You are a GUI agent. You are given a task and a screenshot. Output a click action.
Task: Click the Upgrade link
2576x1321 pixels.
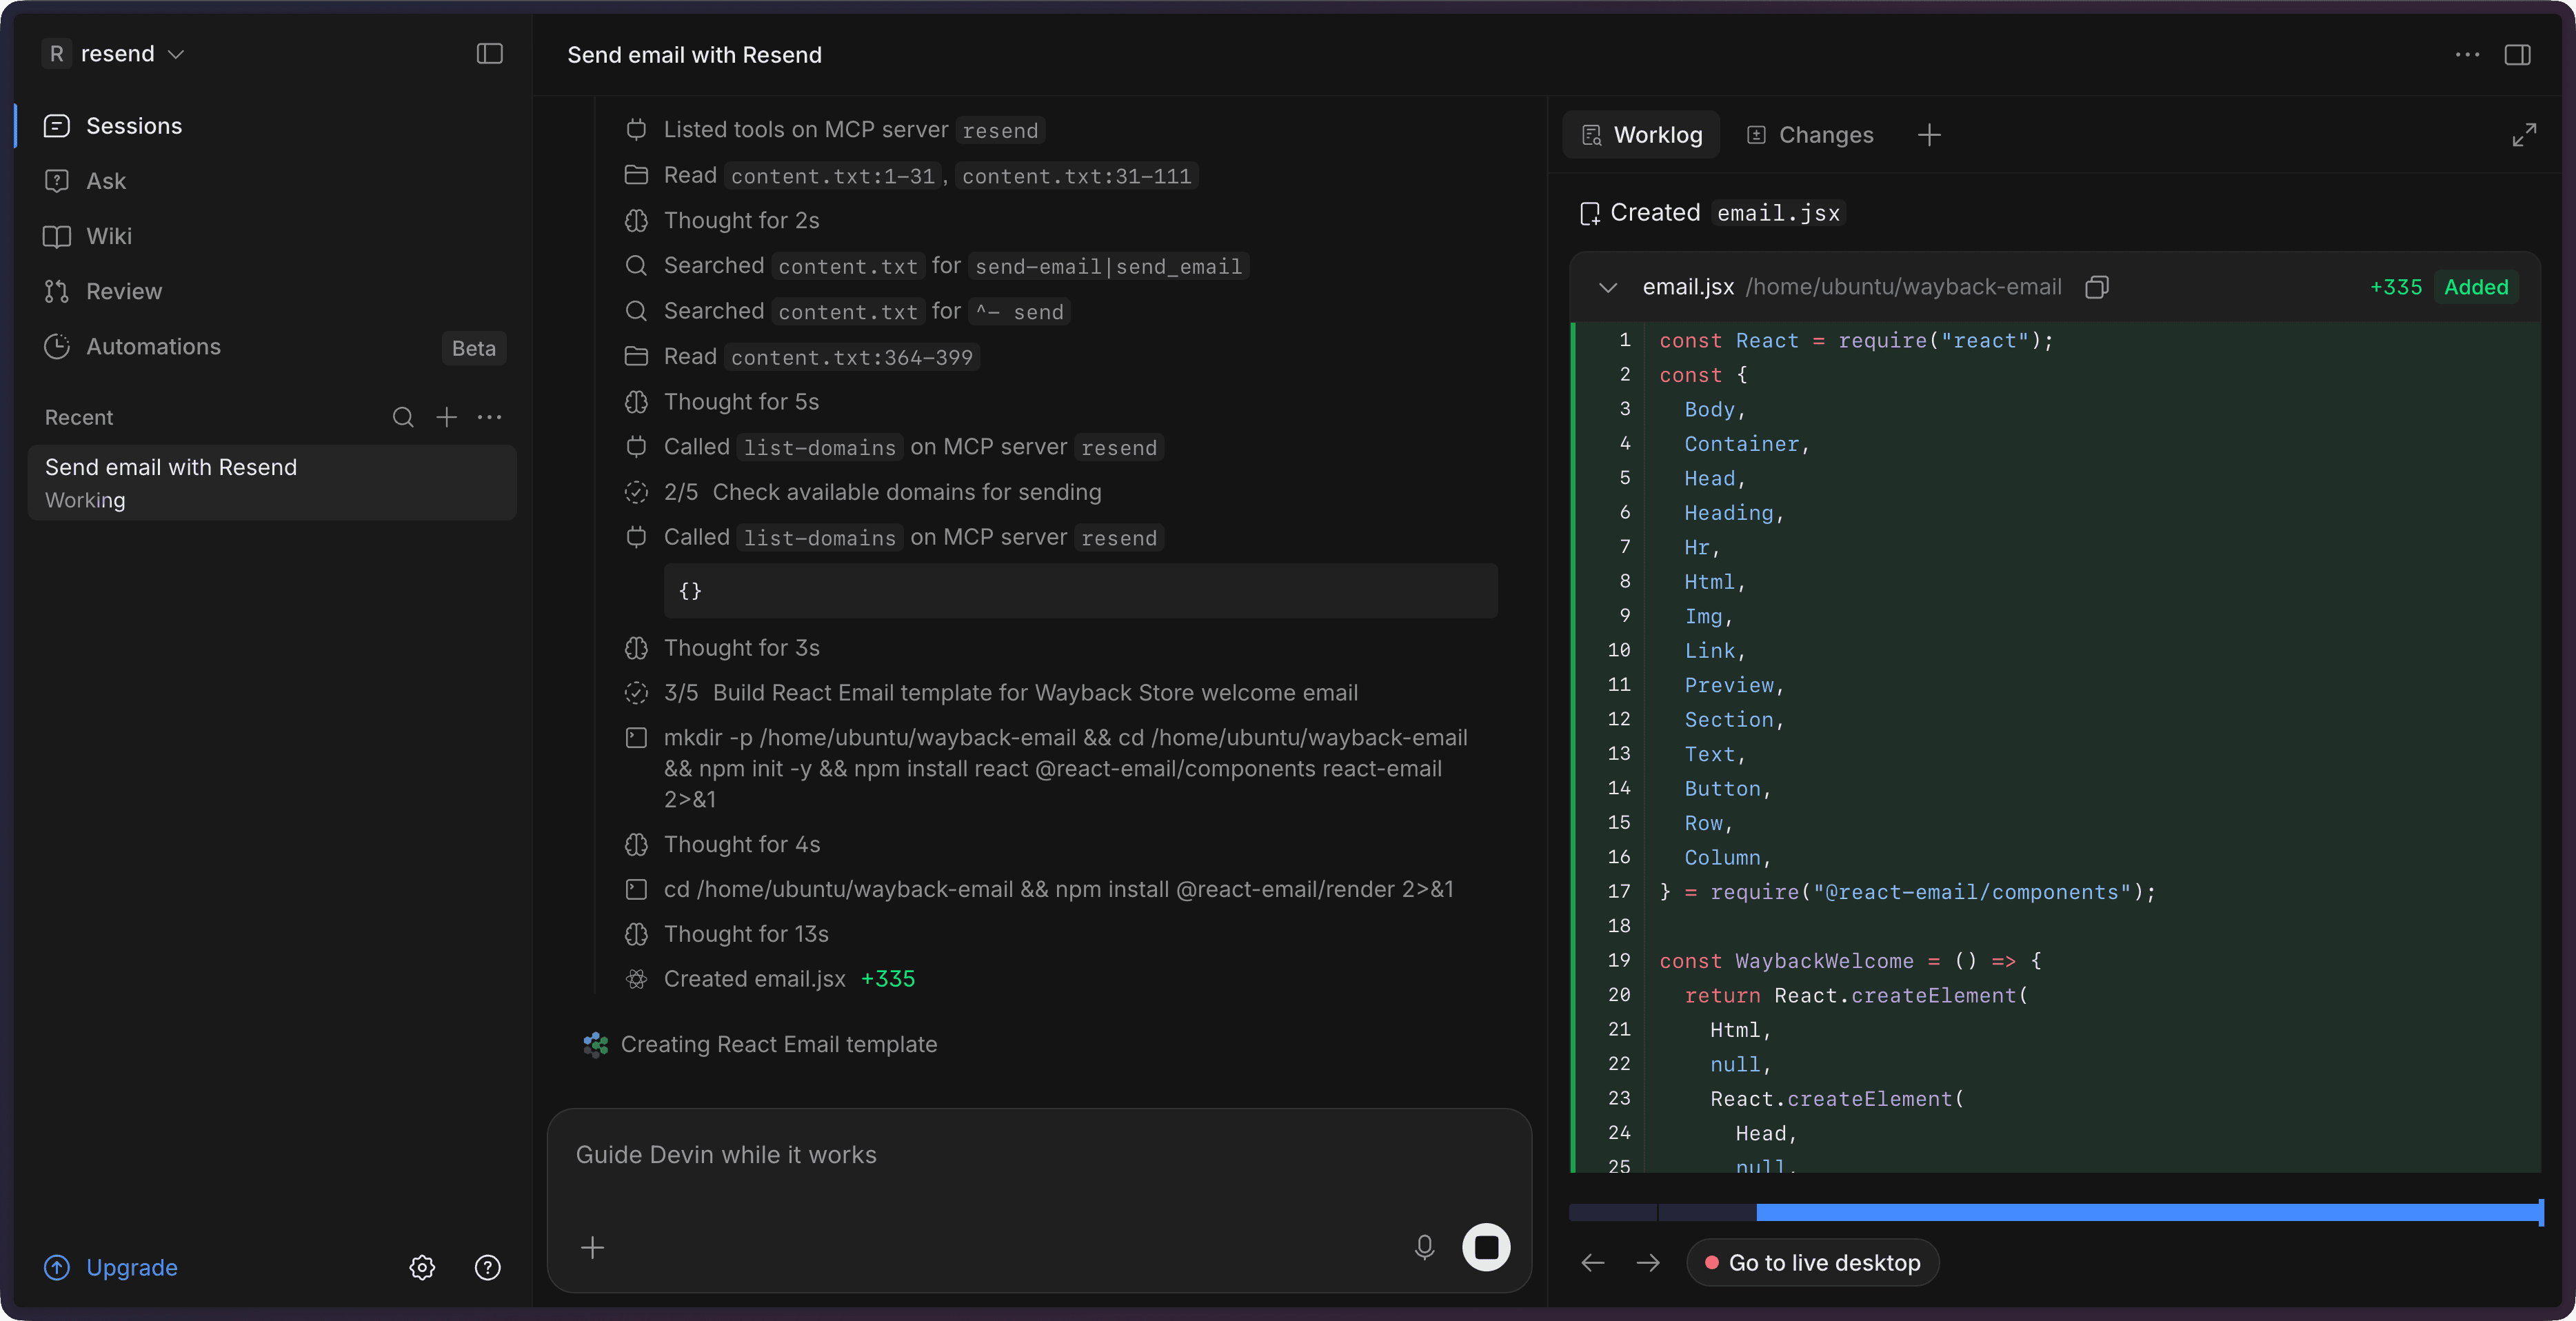pos(111,1267)
